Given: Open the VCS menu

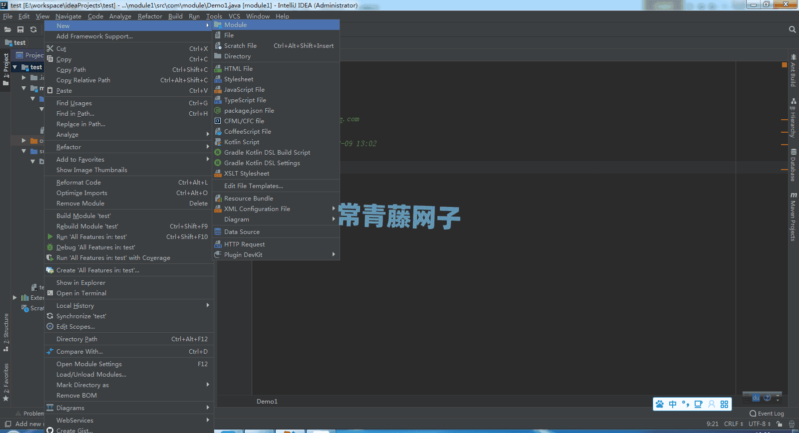Looking at the screenshot, I should (234, 16).
